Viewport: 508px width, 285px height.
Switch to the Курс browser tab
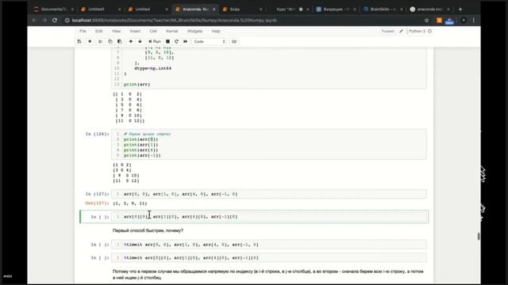point(289,9)
